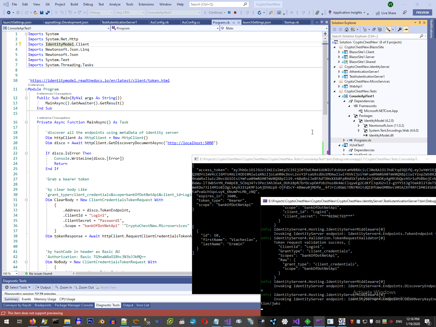Toggle Show All Files in Solution Explorer
This screenshot has height=327, width=436.
pos(380,29)
